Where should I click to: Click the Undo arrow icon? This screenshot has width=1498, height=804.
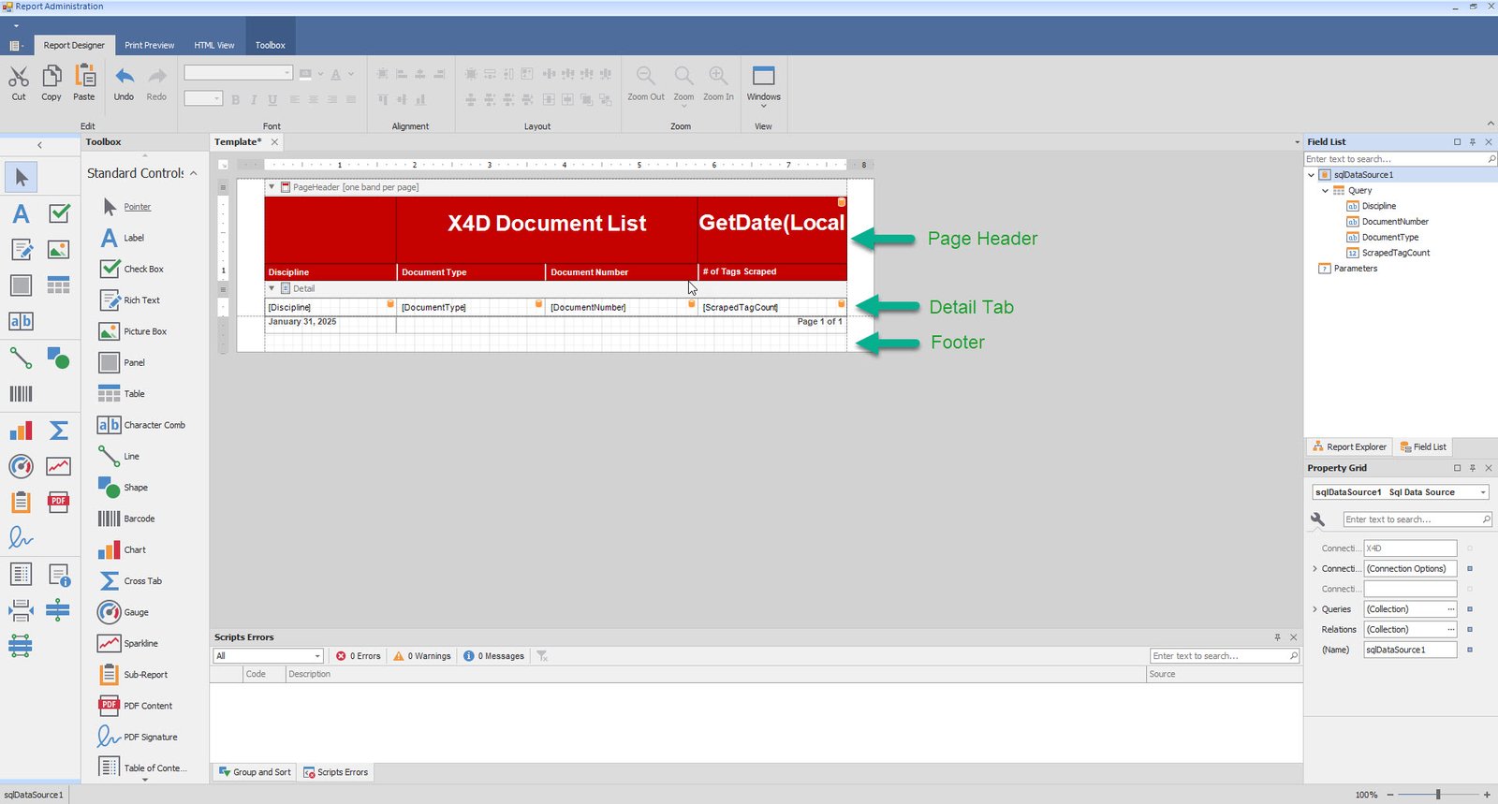pos(124,82)
